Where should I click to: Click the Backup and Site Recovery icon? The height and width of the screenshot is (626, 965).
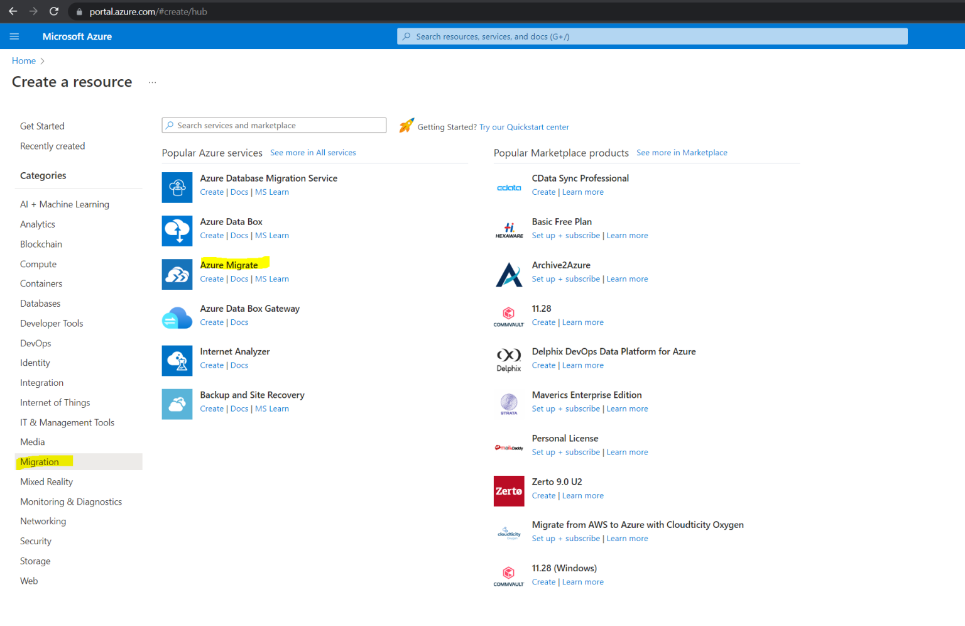click(177, 404)
